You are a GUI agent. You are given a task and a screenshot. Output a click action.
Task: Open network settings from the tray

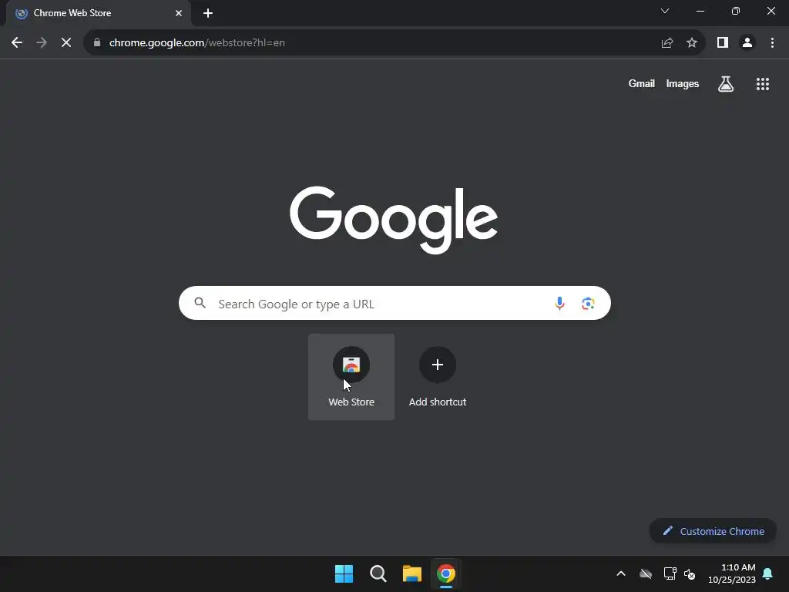(670, 573)
